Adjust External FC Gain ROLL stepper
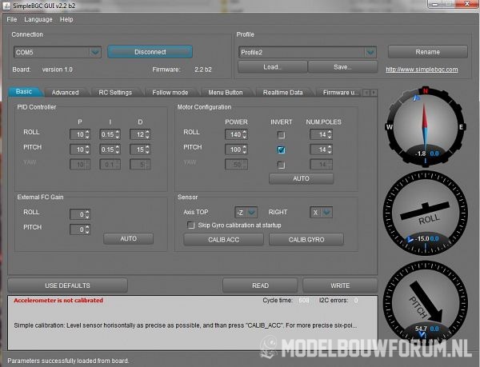480x367 pixels. coord(87,214)
